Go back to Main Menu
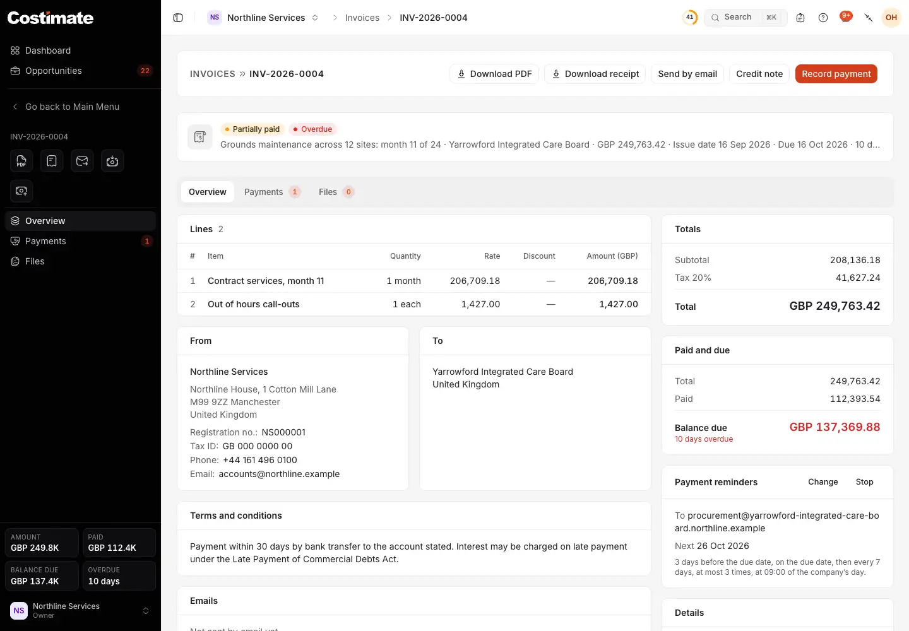Screen dimensions: 909x631 pyautogui.click(x=80, y=107)
